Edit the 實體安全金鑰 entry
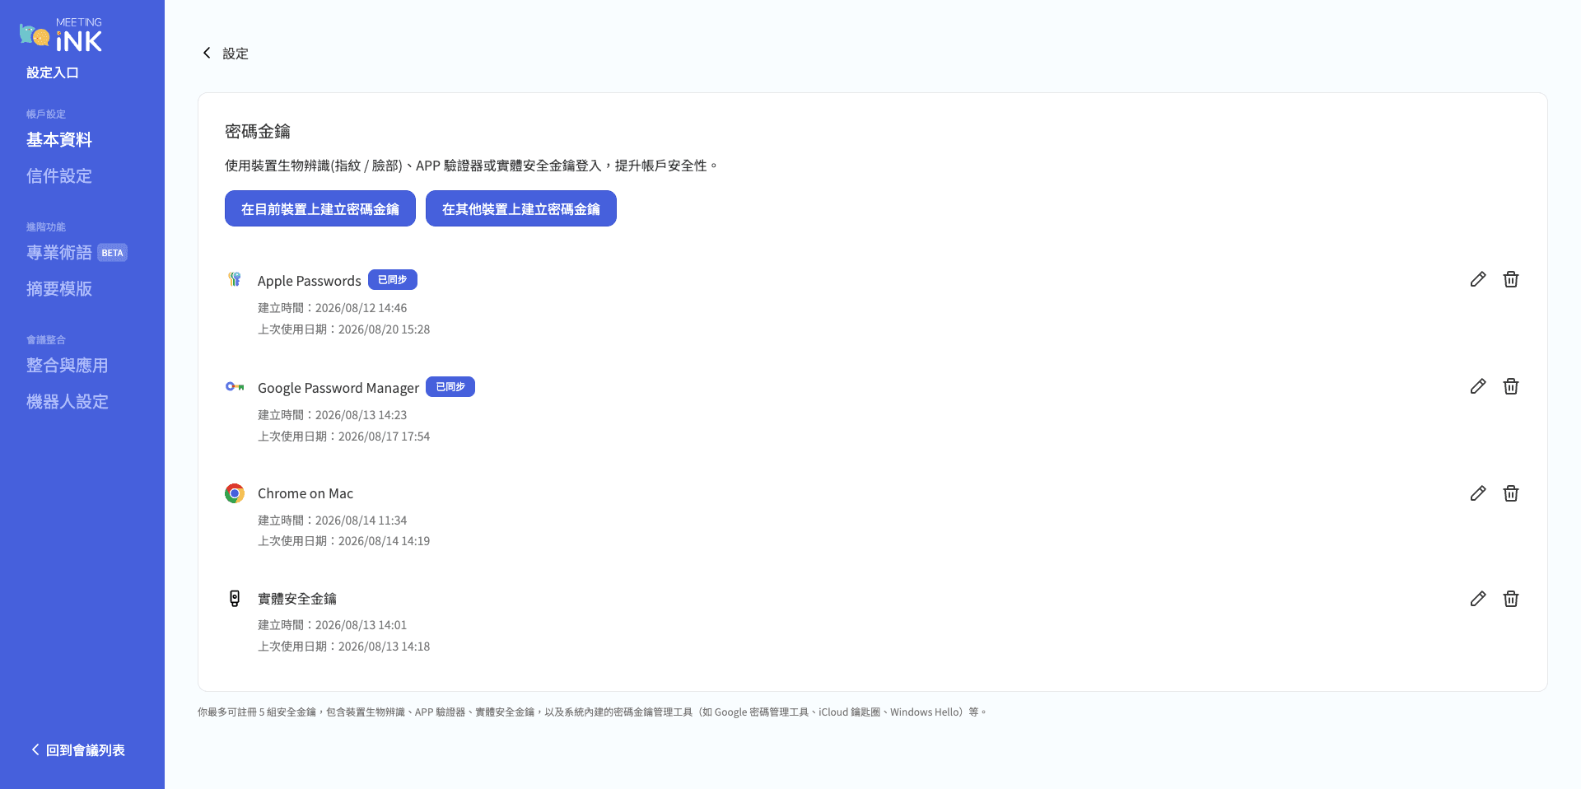 [1478, 599]
